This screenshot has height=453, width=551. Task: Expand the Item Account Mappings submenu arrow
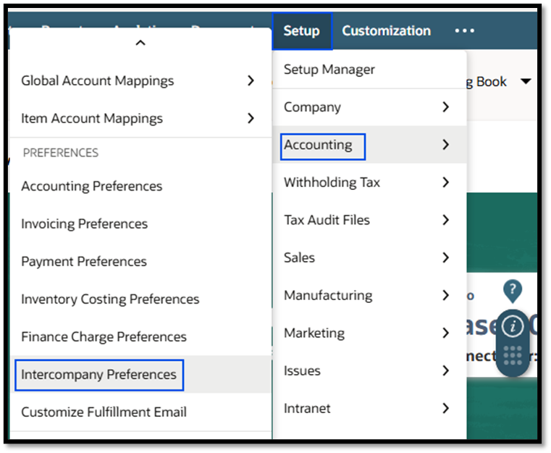(x=251, y=118)
